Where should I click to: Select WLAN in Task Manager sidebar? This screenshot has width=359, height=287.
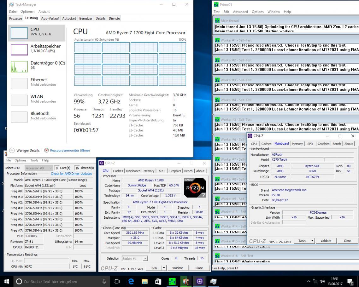point(37,100)
